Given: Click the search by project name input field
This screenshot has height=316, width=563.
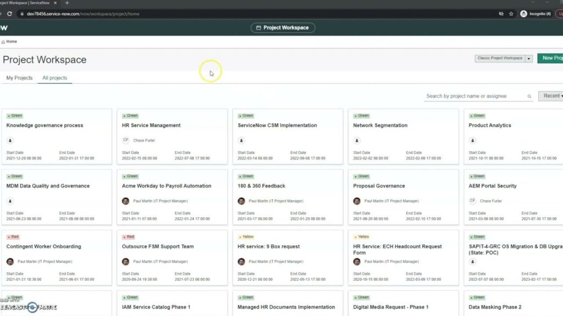Looking at the screenshot, I should pos(473,95).
